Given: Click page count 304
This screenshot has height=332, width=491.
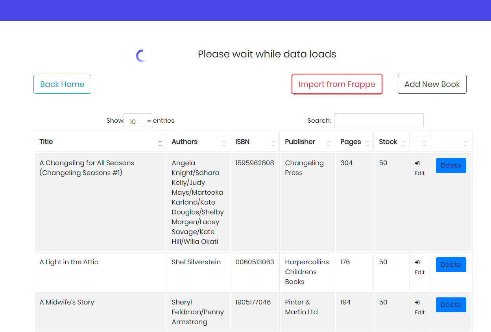Looking at the screenshot, I should coord(347,163).
